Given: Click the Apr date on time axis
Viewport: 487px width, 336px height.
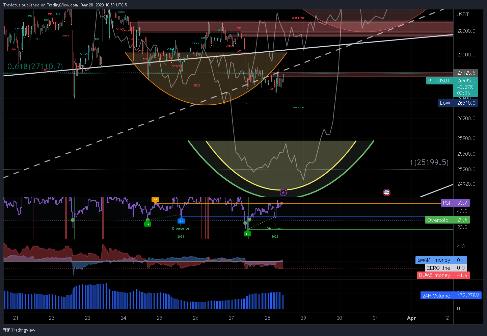Looking at the screenshot, I should click(x=411, y=318).
